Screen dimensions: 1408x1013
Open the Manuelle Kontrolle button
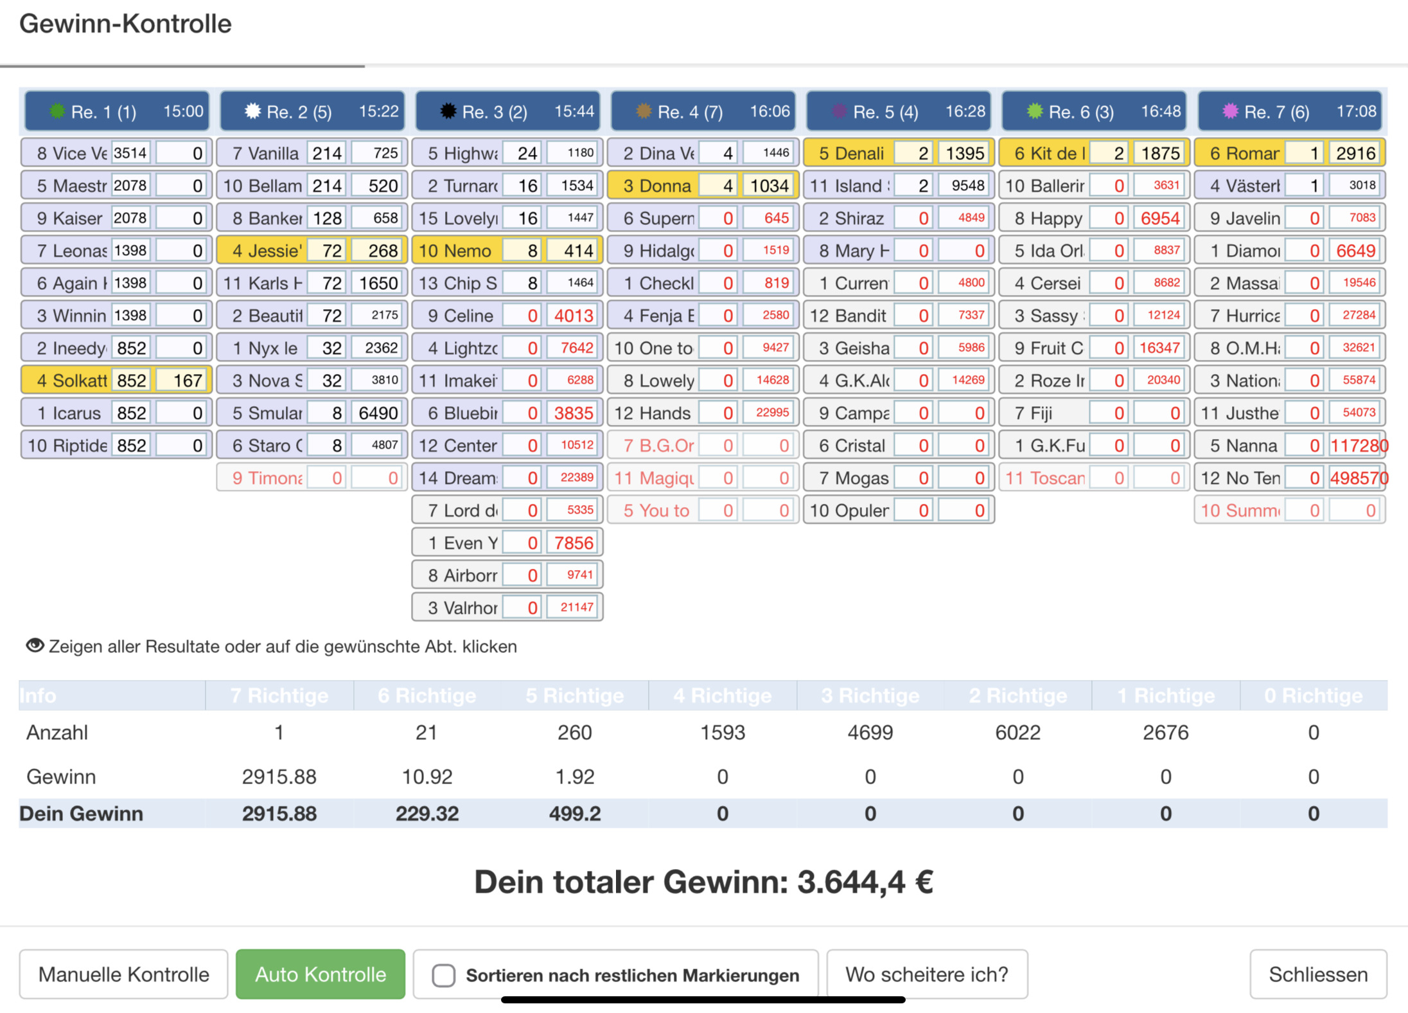(123, 974)
